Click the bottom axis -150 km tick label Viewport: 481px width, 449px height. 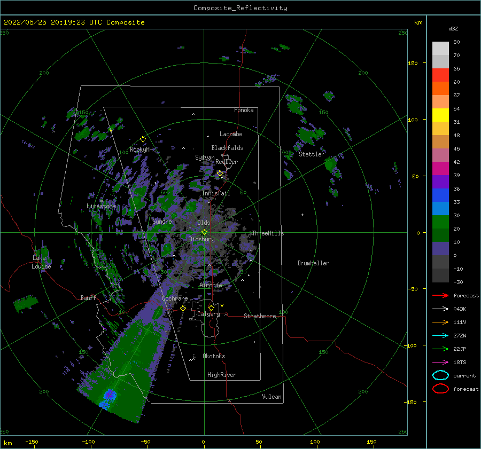(x=32, y=442)
